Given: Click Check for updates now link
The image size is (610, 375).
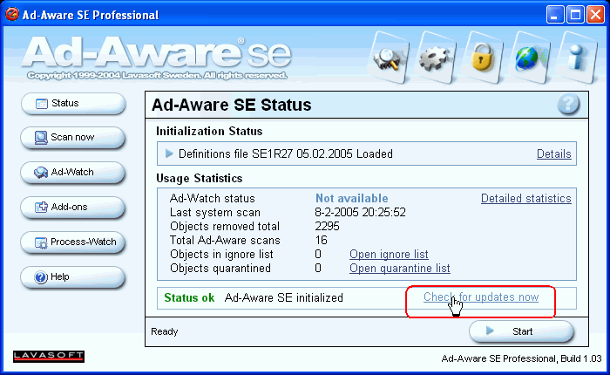Looking at the screenshot, I should tap(481, 297).
